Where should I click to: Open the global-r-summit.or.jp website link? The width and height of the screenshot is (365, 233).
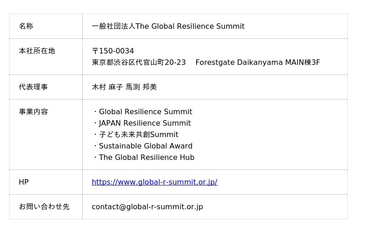(x=154, y=182)
